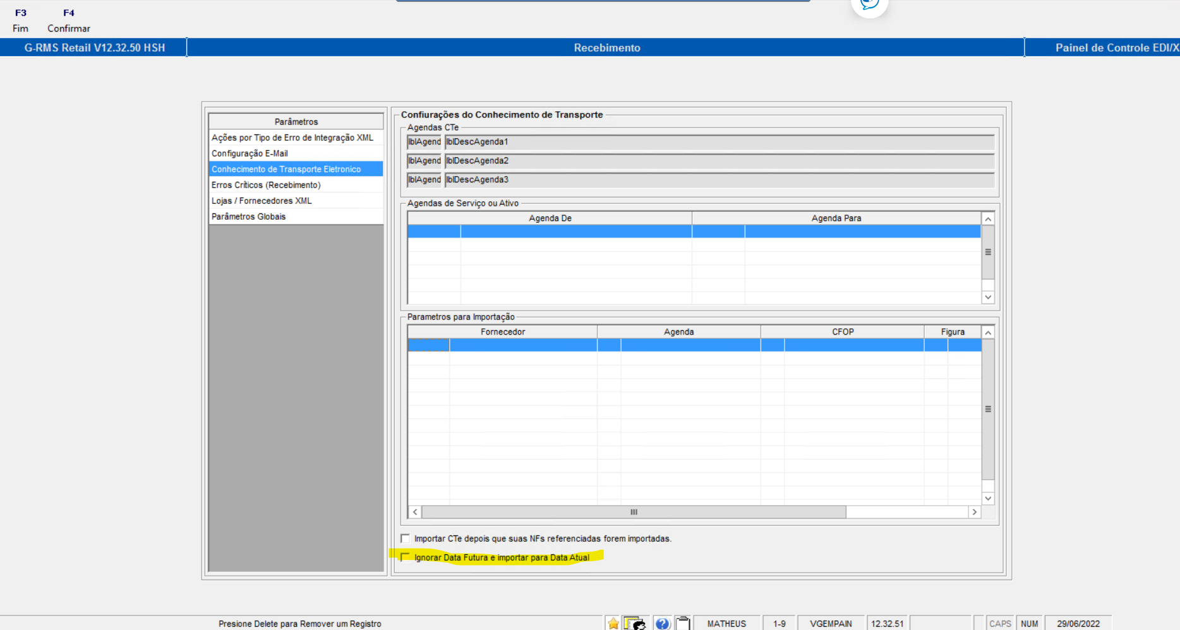This screenshot has width=1180, height=630.
Task: Click the date 29/06/2022 in the status bar
Action: (1077, 623)
